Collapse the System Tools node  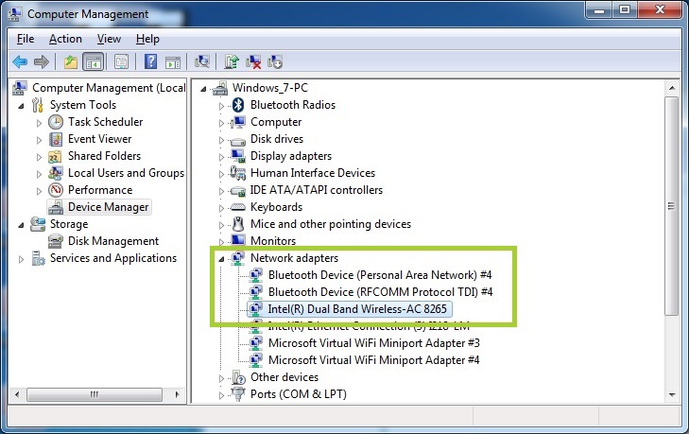point(21,106)
